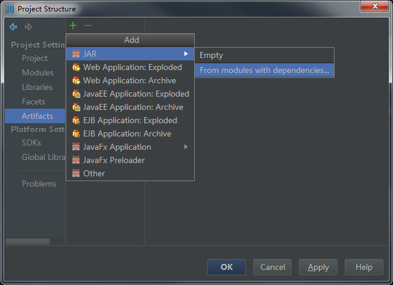Click the gift icon beside Other
This screenshot has width=393, height=285.
76,173
